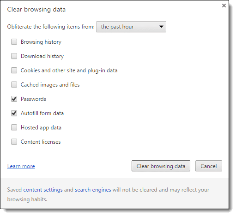Open the Learn more link
The image size is (236, 216).
tap(21, 166)
